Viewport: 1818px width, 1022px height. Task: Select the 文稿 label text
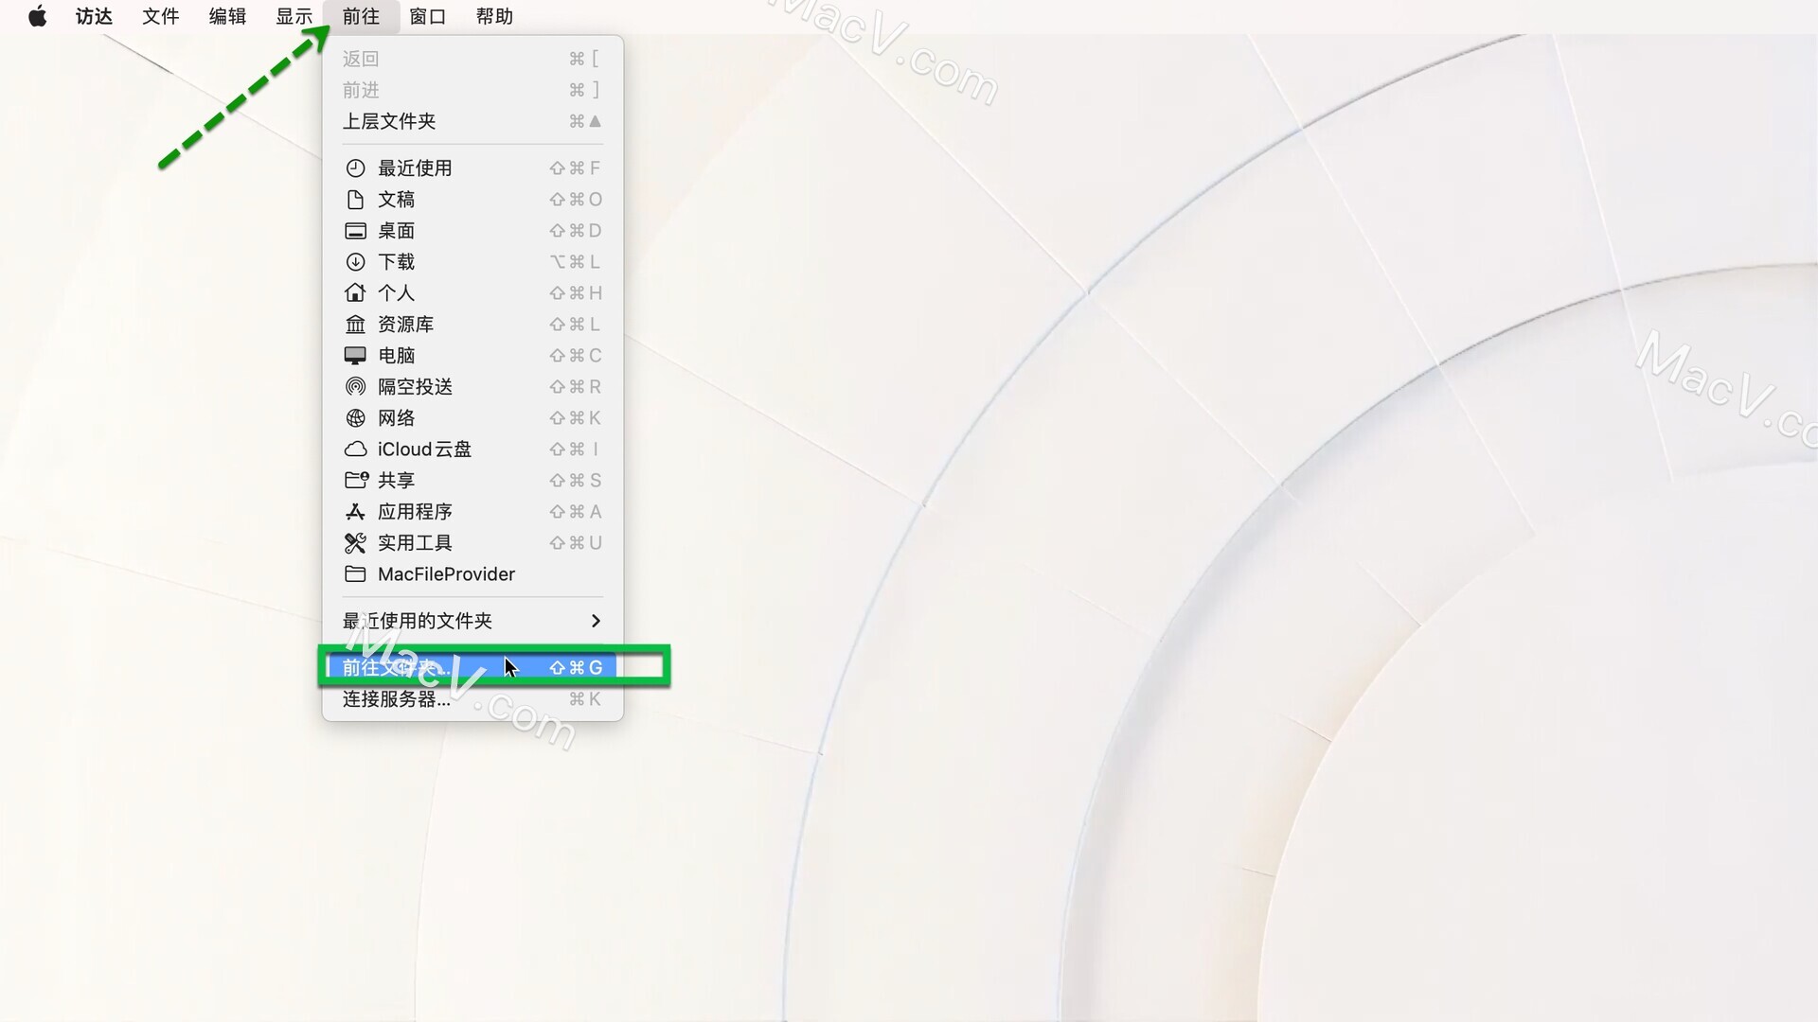point(396,200)
